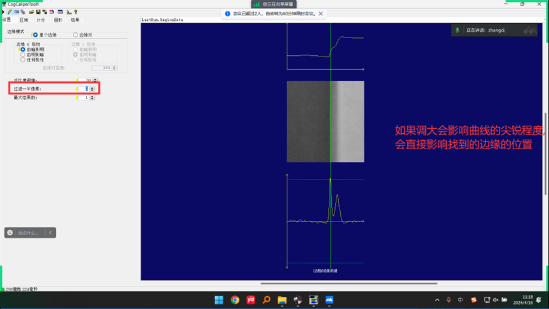The height and width of the screenshot is (309, 549).
Task: Click the toolbar icon left of the help icon
Action: pos(69,12)
